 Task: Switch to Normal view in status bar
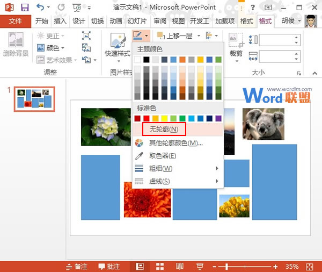[x=140, y=267]
